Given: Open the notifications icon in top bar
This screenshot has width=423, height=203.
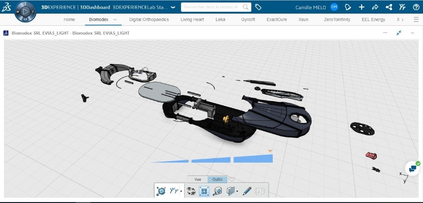Looking at the screenshot, I should [x=348, y=7].
